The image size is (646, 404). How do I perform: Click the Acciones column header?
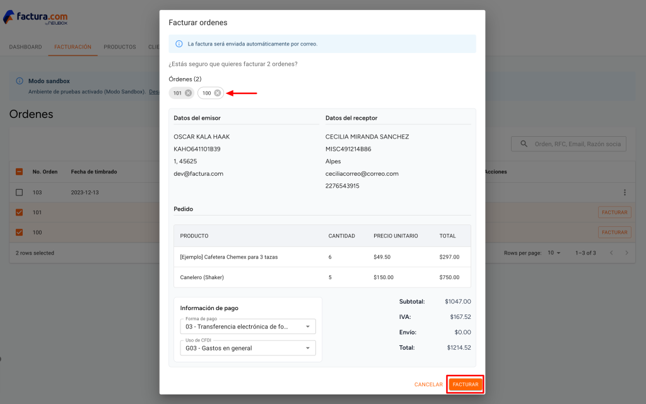pyautogui.click(x=496, y=172)
